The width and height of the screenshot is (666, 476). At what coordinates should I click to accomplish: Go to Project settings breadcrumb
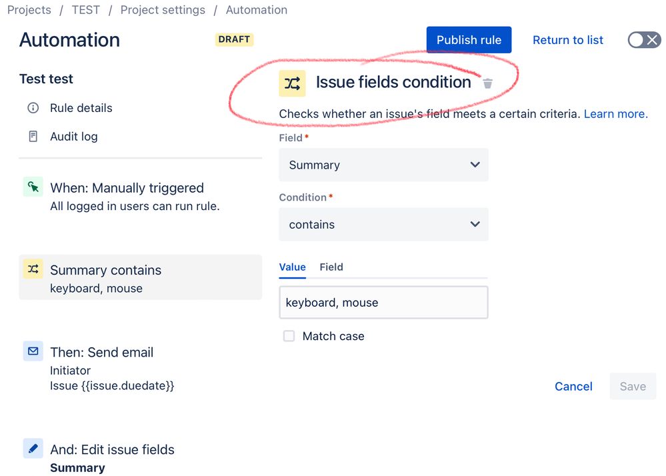coord(163,10)
